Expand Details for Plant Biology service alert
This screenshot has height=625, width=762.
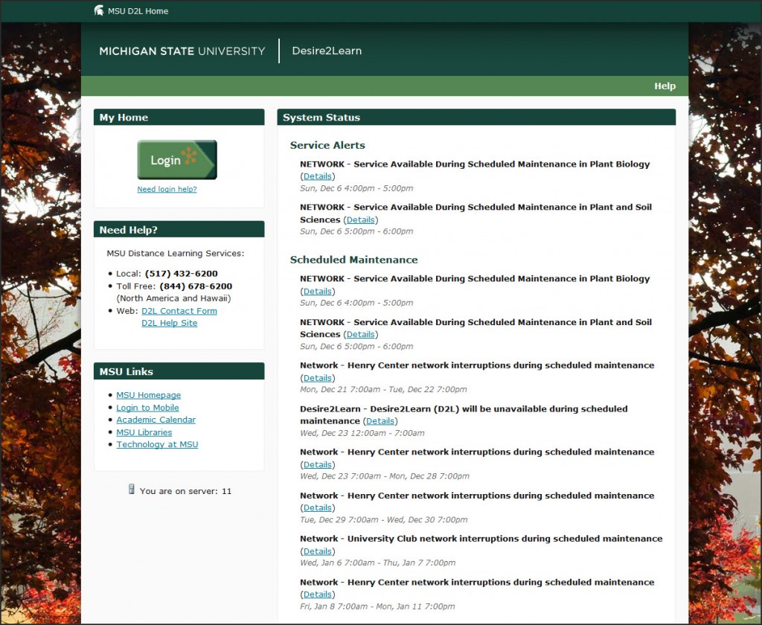click(x=318, y=176)
